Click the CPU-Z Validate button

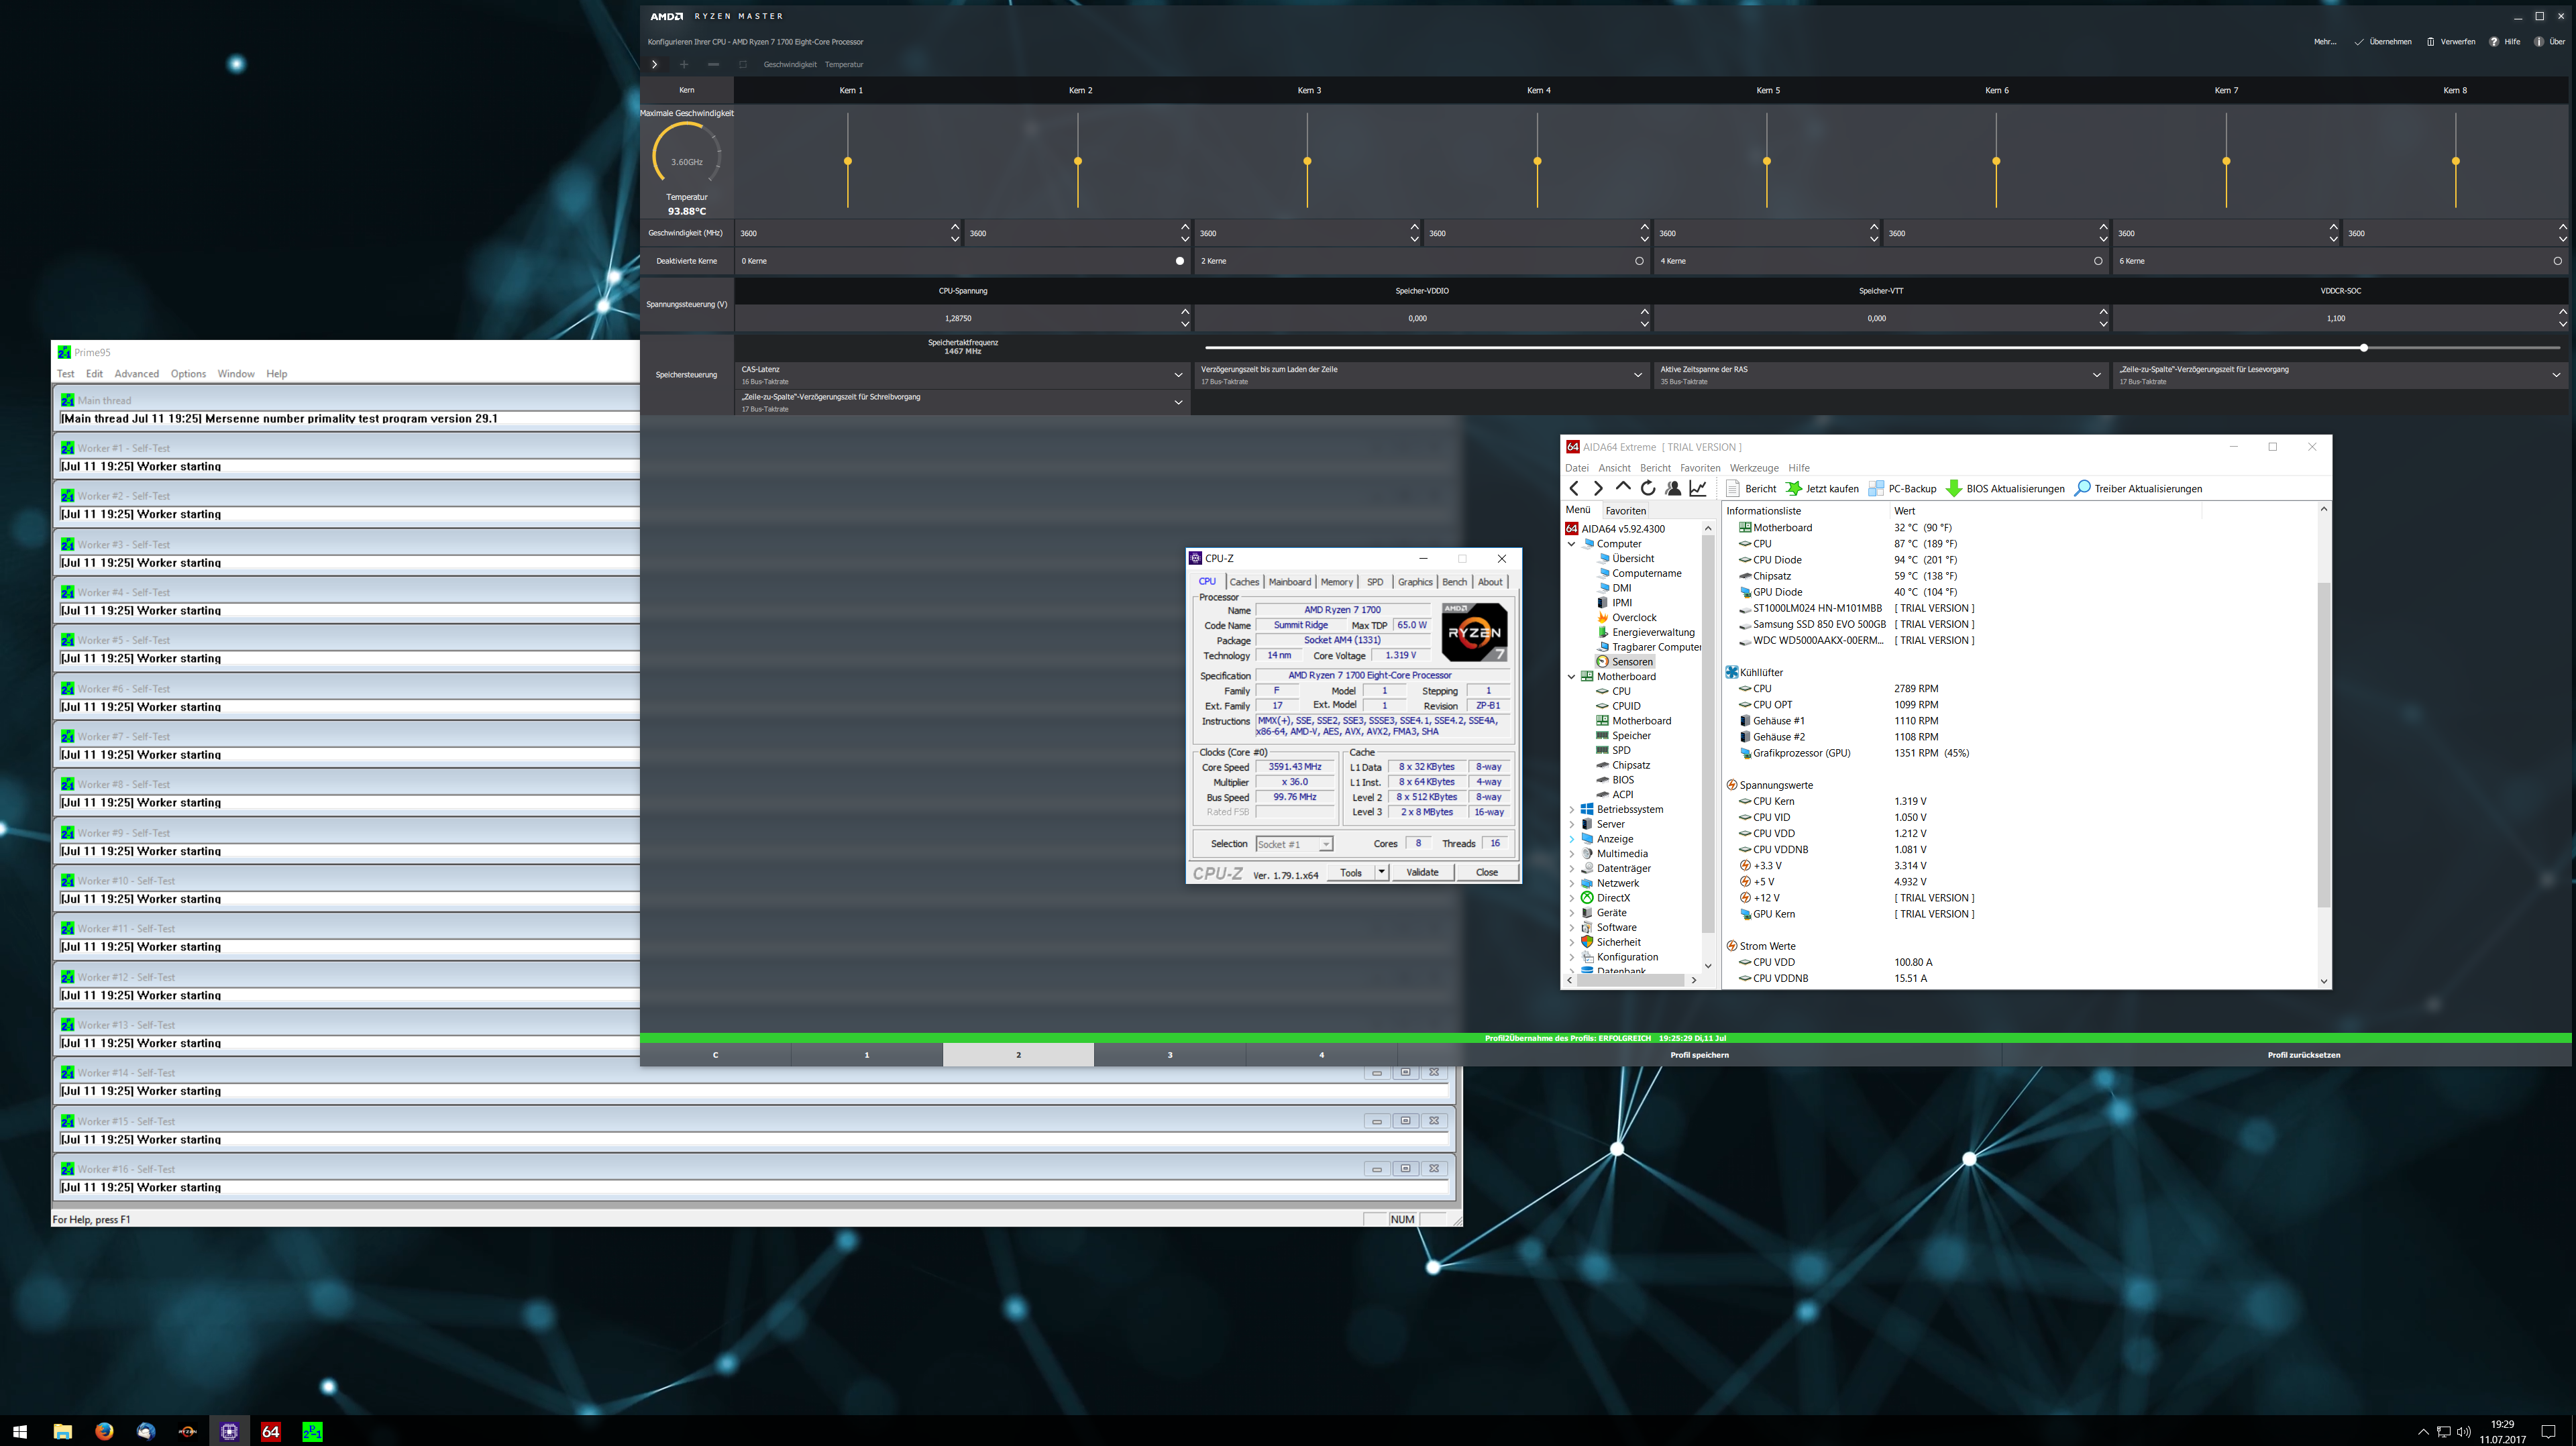(1422, 872)
